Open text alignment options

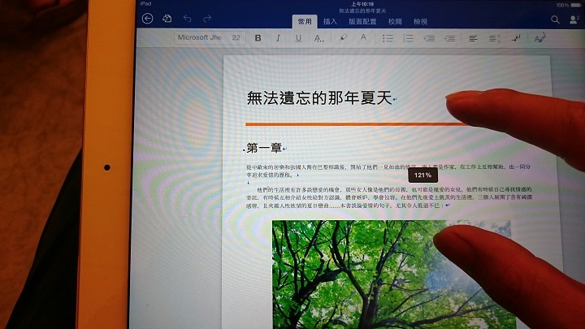tap(473, 38)
